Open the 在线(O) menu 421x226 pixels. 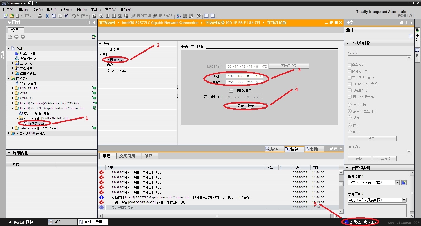[66, 10]
